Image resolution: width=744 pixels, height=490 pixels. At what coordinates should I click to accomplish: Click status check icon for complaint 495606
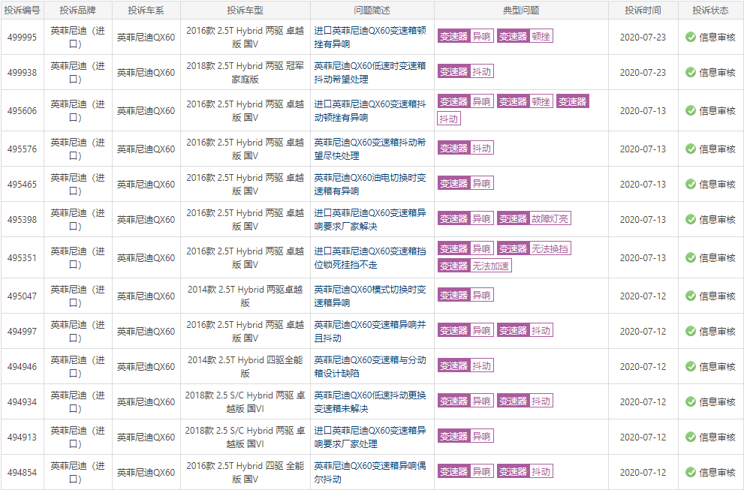(691, 111)
